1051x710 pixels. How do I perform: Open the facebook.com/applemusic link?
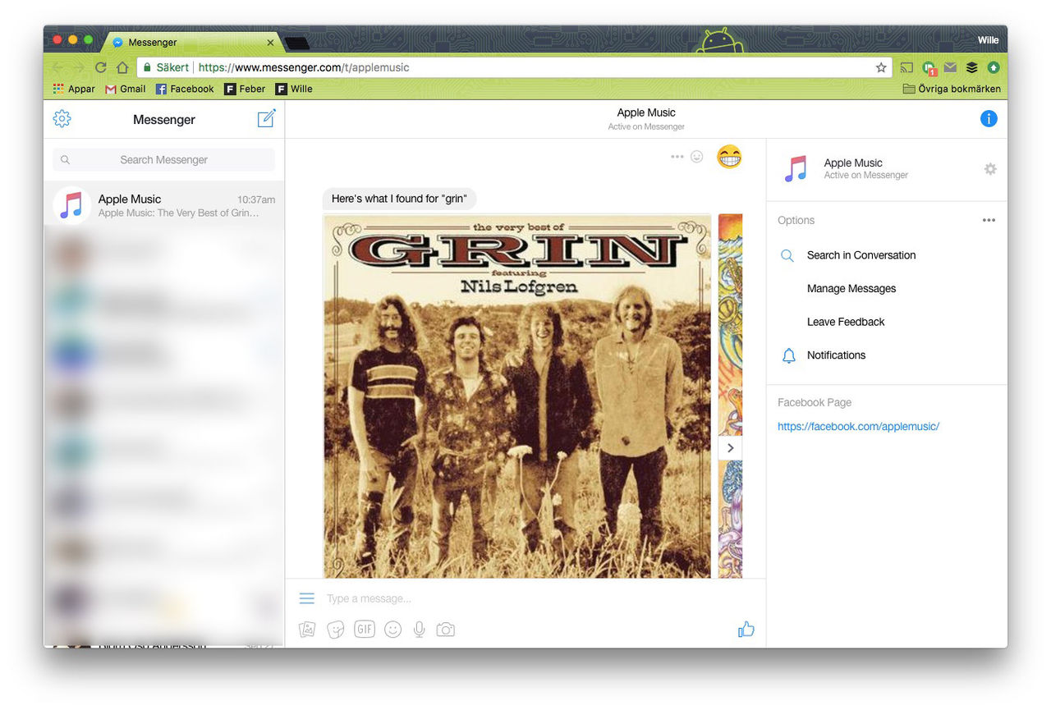click(x=858, y=427)
